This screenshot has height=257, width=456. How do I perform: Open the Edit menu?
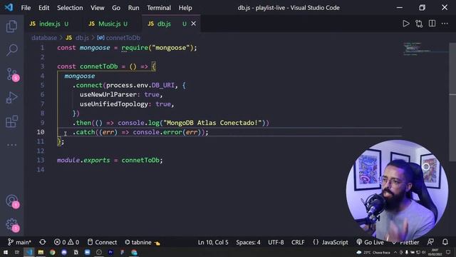pos(44,8)
